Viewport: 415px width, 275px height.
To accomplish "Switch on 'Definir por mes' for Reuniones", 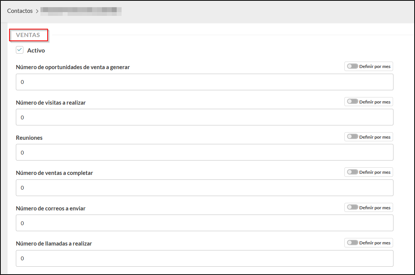I will (353, 137).
